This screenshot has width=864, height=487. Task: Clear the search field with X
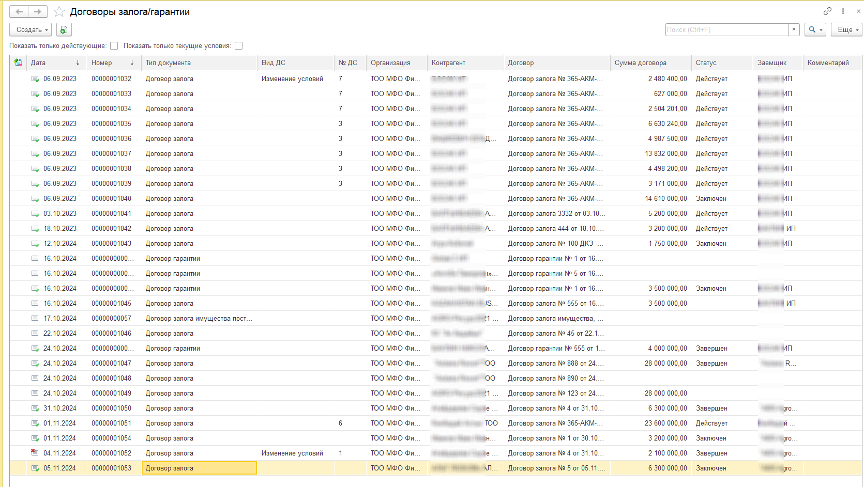pos(794,29)
